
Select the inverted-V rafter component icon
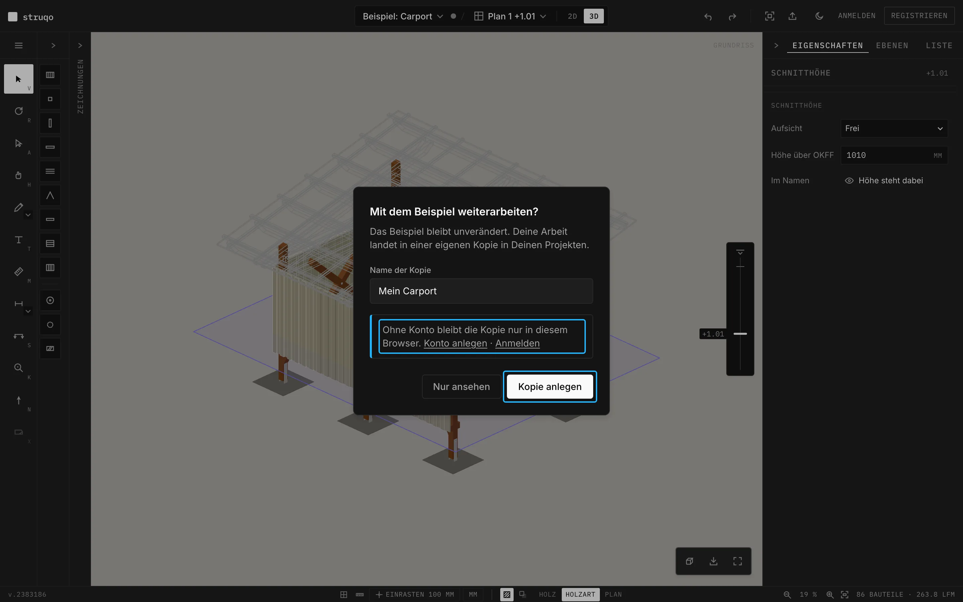(50, 196)
